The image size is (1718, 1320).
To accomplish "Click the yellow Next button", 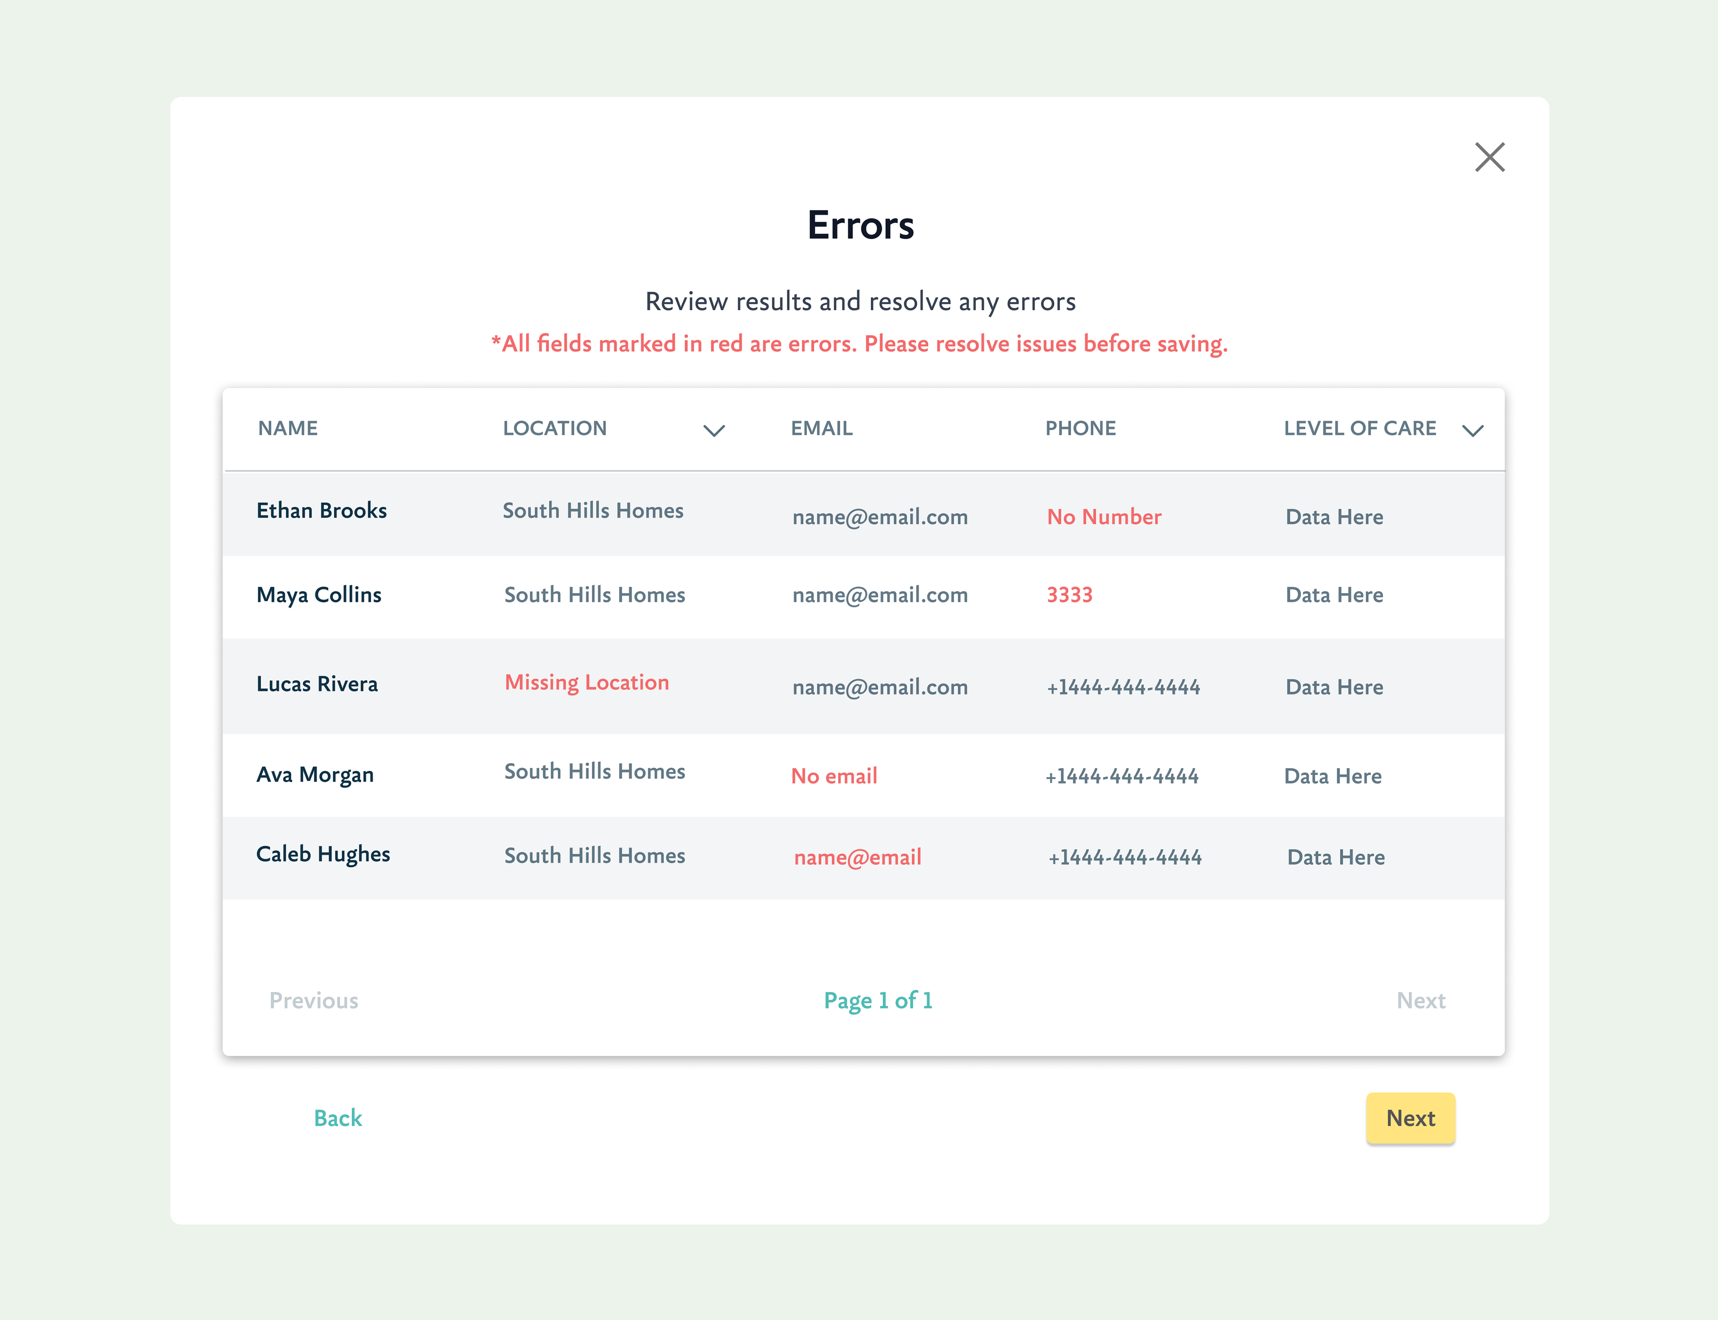I will click(x=1409, y=1117).
